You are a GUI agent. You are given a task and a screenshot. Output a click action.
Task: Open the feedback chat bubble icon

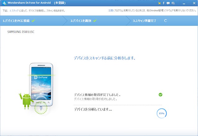168,3
